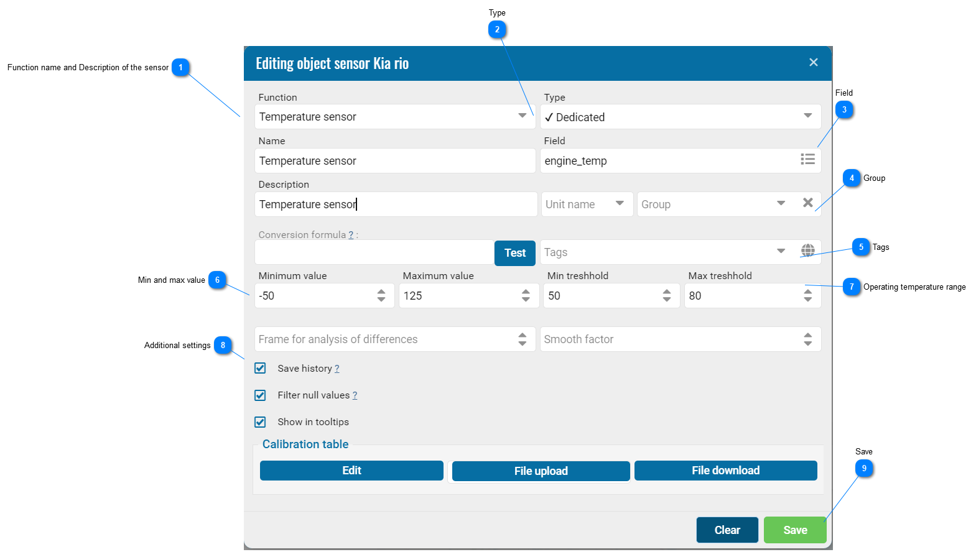Click the Smooth factor stepper arrows
976x552 pixels.
coord(807,339)
